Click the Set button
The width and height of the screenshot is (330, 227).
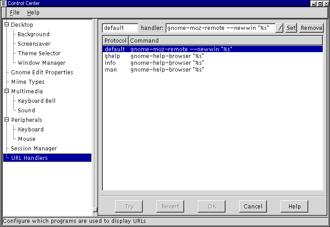291,28
